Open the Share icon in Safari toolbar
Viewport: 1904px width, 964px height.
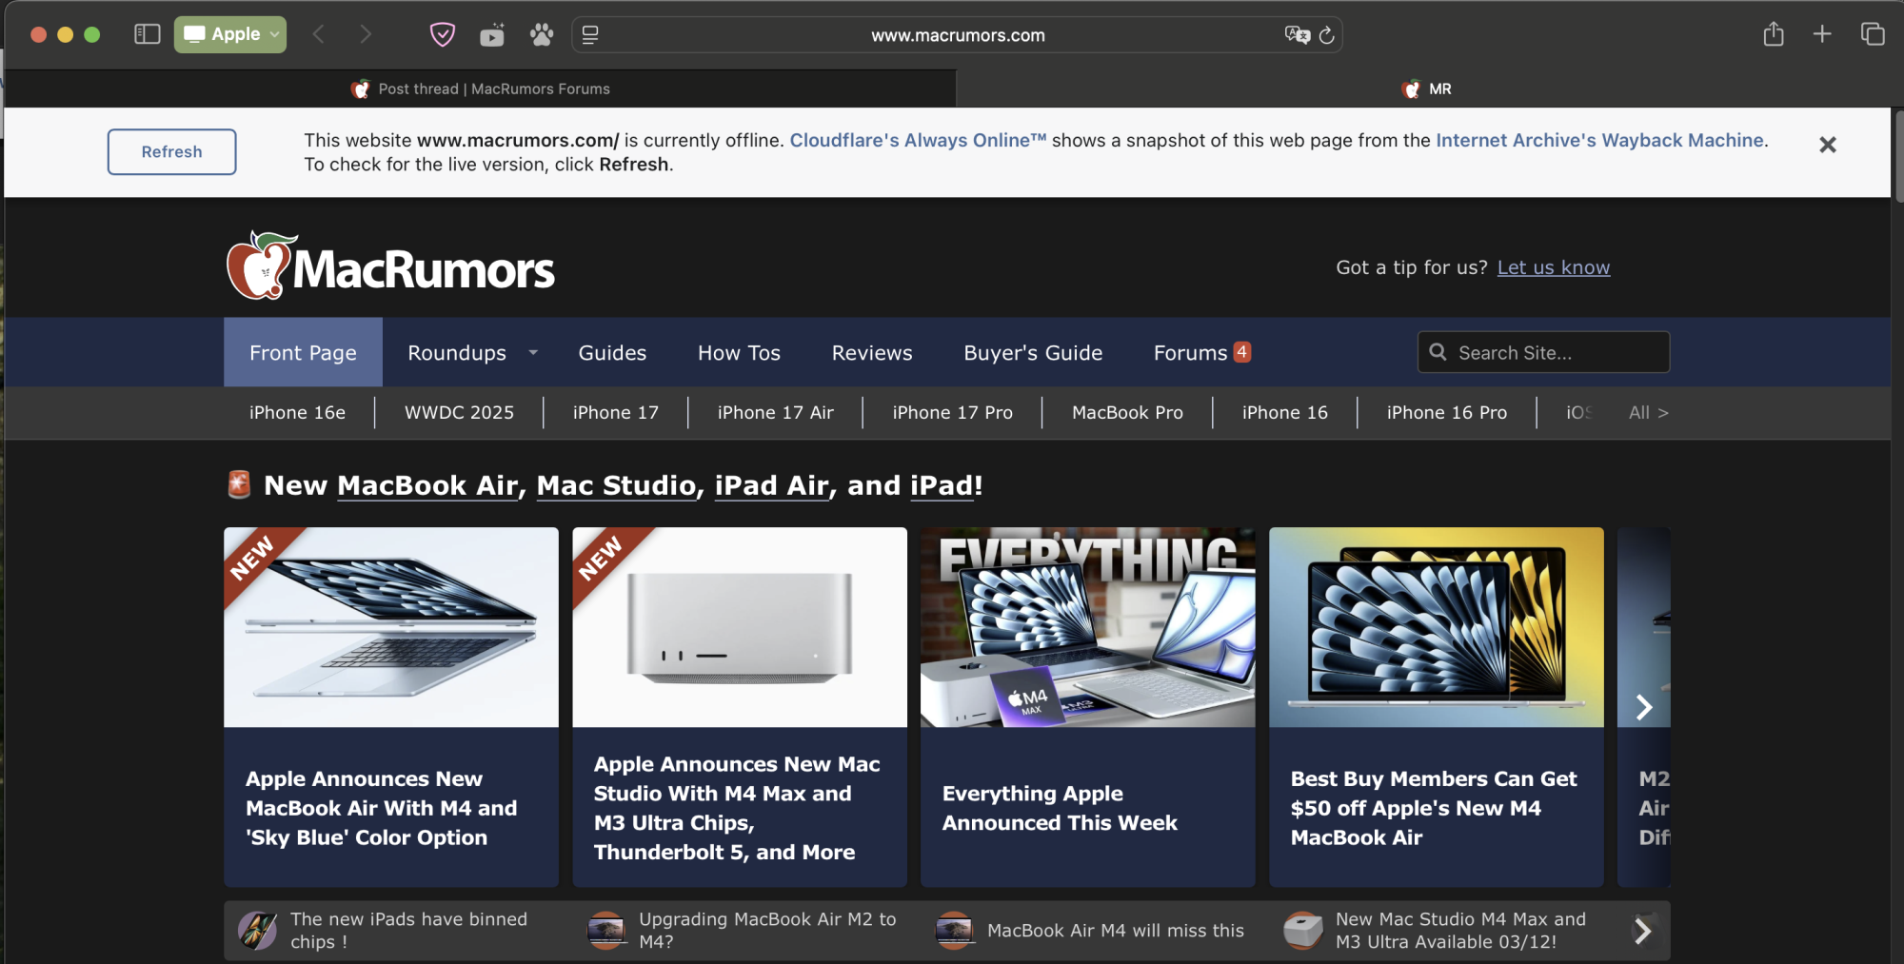click(x=1773, y=34)
